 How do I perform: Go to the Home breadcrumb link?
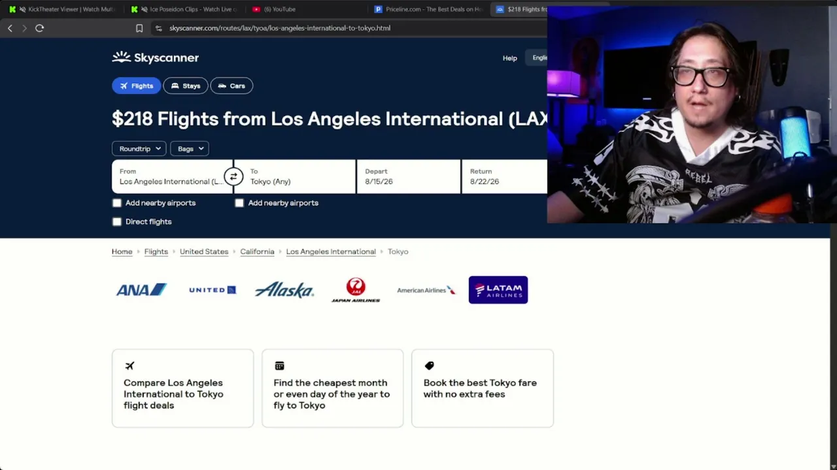(122, 251)
